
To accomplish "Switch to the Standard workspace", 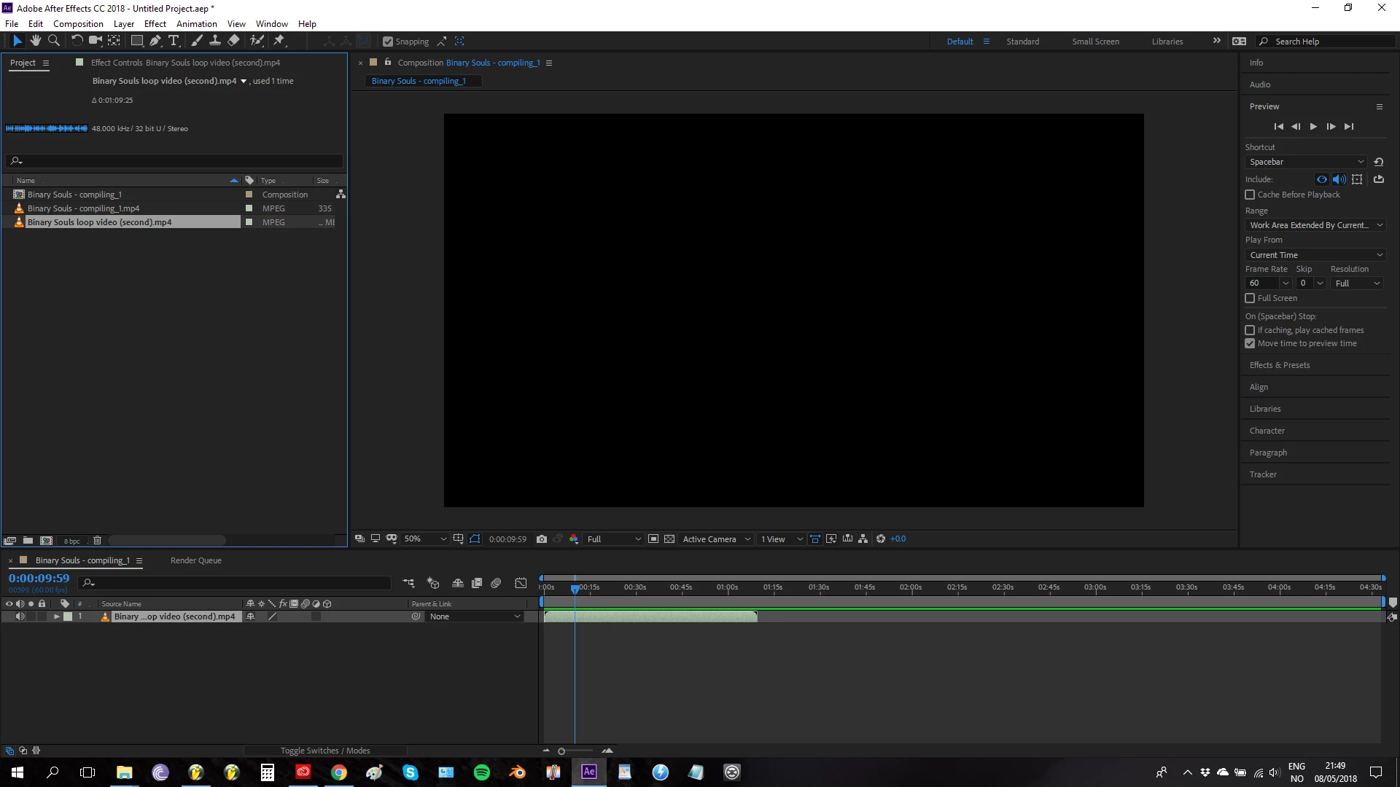I will pyautogui.click(x=1022, y=42).
